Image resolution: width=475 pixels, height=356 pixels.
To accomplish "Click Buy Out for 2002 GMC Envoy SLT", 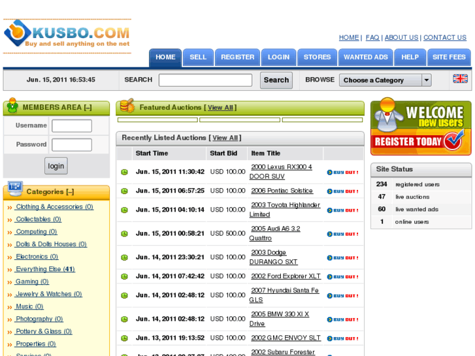I will pos(342,338).
